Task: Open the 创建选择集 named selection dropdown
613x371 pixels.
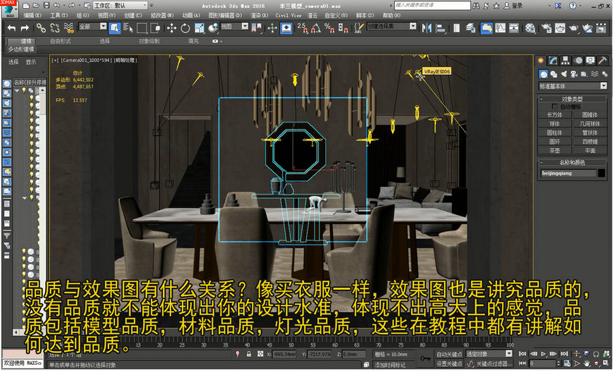Action: pyautogui.click(x=391, y=26)
